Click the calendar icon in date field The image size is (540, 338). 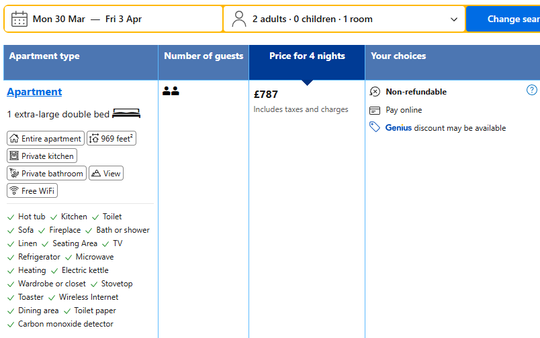coord(19,19)
